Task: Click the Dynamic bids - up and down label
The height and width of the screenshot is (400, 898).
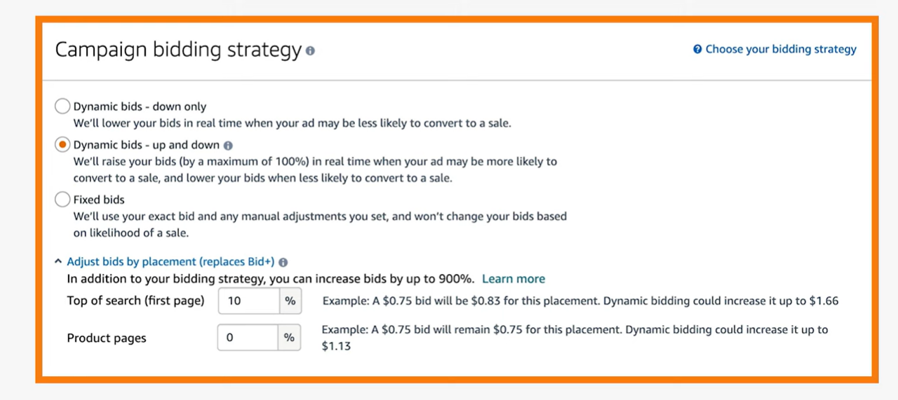Action: click(147, 145)
